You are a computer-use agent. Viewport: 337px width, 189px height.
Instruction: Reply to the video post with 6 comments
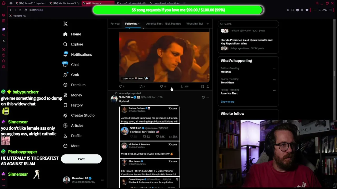coord(122,86)
